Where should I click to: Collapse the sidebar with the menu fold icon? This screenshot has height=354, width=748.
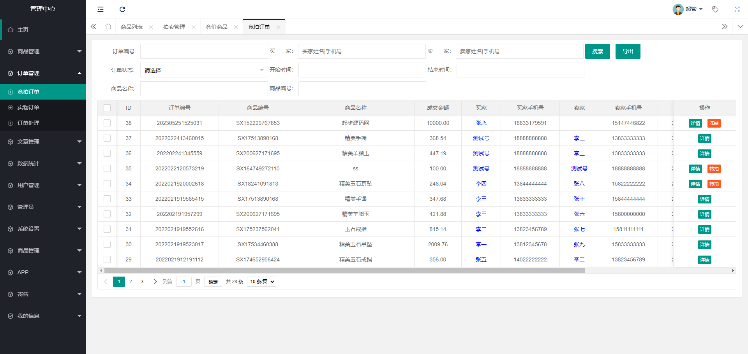point(101,9)
